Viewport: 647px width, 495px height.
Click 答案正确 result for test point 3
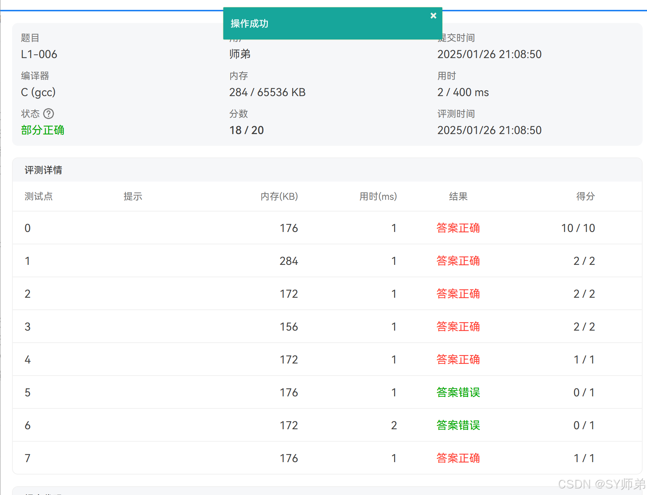point(458,327)
